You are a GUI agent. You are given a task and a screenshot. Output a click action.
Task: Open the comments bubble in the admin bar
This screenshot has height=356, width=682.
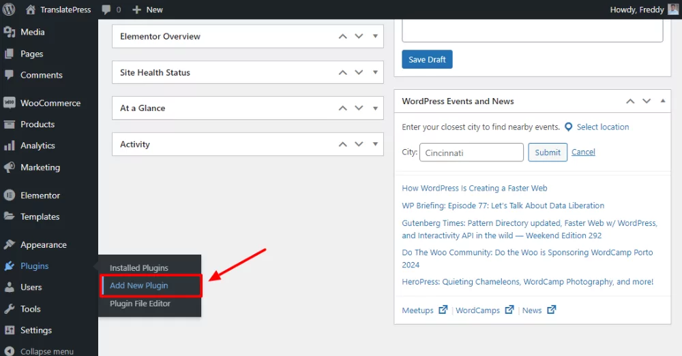pos(111,10)
